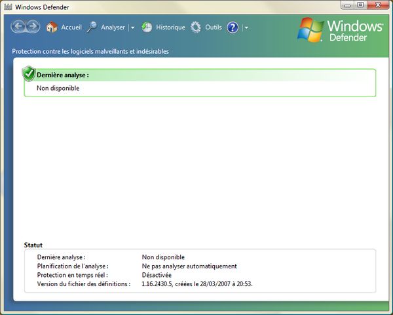This screenshot has width=393, height=315.
Task: Expand the help options dropdown arrow
Action: coord(246,28)
